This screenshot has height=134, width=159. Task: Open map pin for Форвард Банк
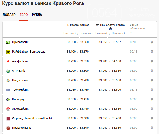(152, 118)
